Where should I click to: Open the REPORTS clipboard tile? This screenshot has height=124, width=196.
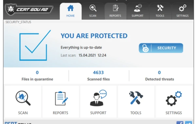click(x=61, y=102)
